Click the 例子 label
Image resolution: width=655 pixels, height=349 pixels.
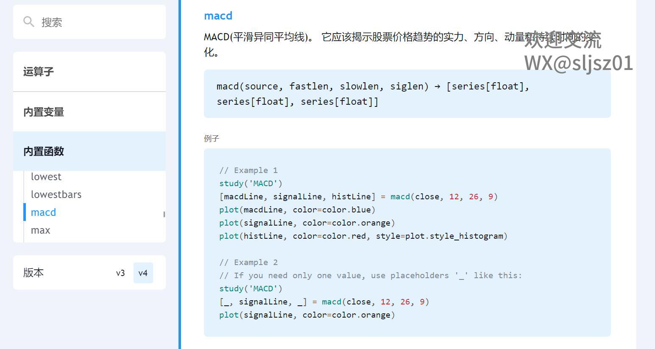(x=211, y=139)
